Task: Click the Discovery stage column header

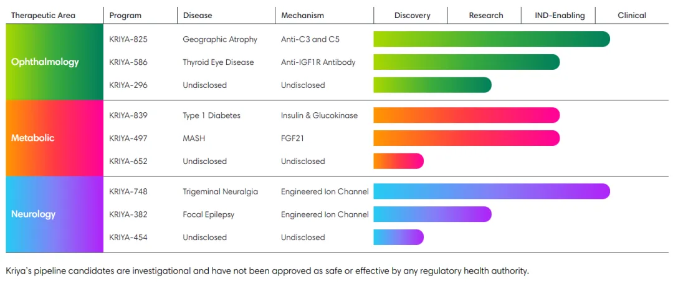Action: pyautogui.click(x=412, y=16)
